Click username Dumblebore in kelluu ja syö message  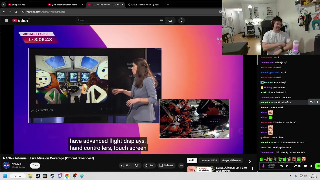267,62
